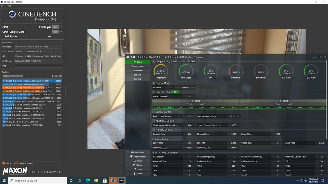Click the Import/Export icon in Ryzen Master
Screen dimensions: 328x184
pos(131,157)
